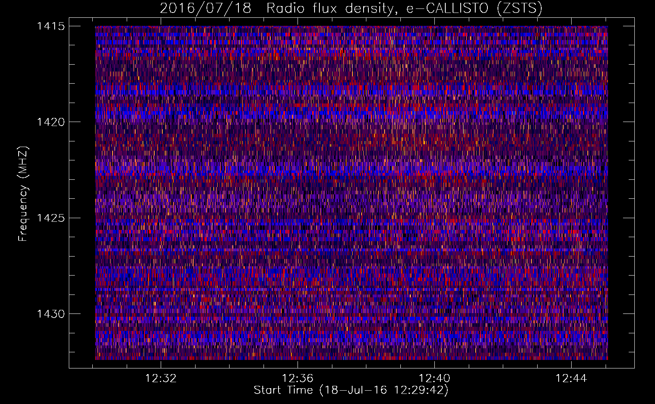
Task: Click the 12:44 time tick label
Action: pyautogui.click(x=571, y=379)
